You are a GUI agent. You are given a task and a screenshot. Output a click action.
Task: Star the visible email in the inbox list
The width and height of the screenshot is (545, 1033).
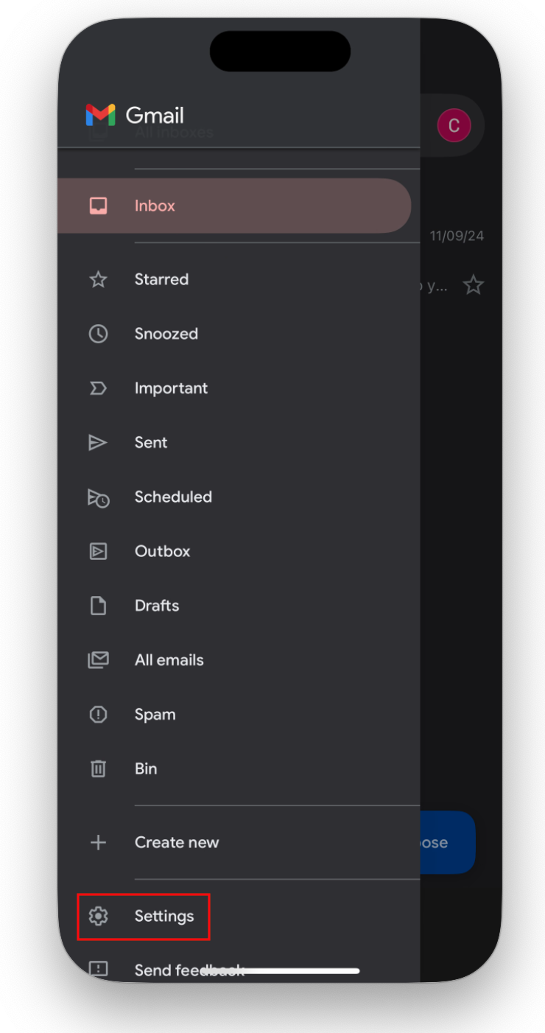point(474,285)
